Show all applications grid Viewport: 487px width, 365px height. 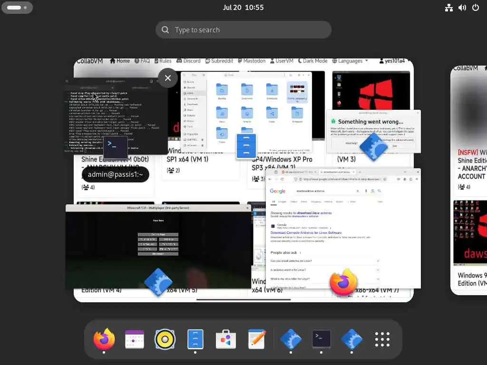click(x=382, y=339)
